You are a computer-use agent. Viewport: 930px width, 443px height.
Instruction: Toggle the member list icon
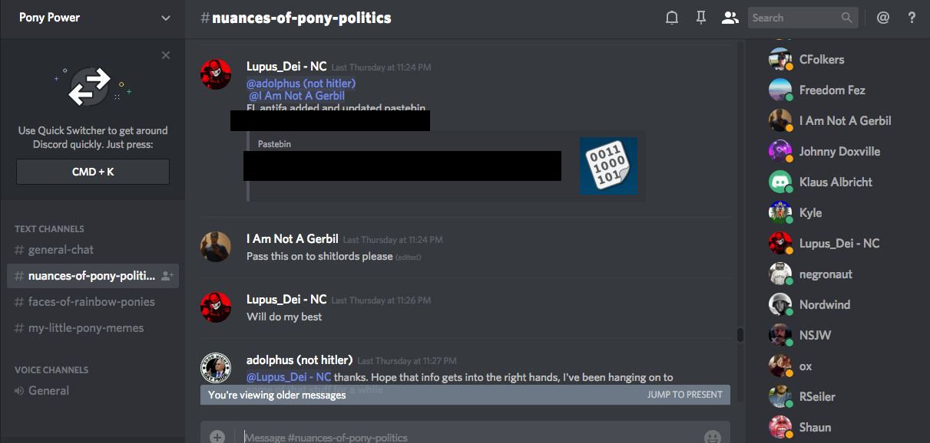730,18
